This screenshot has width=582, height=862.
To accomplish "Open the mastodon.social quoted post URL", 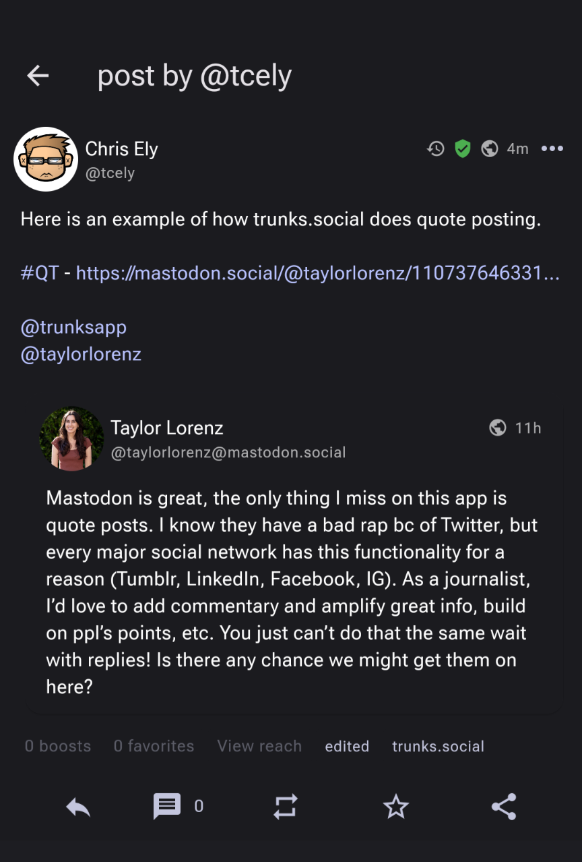I will (x=317, y=273).
